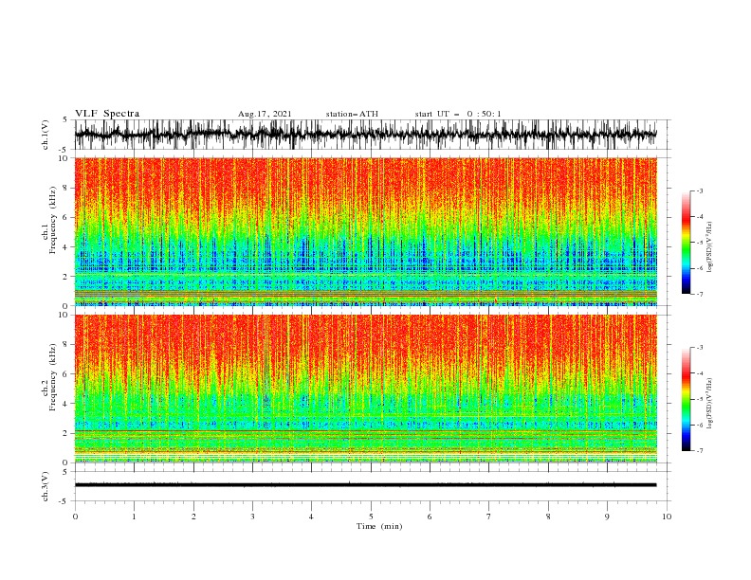
Task: Select the ch.1 colorbar "log(PSD)(V²/Hz)" label
Action: click(710, 247)
